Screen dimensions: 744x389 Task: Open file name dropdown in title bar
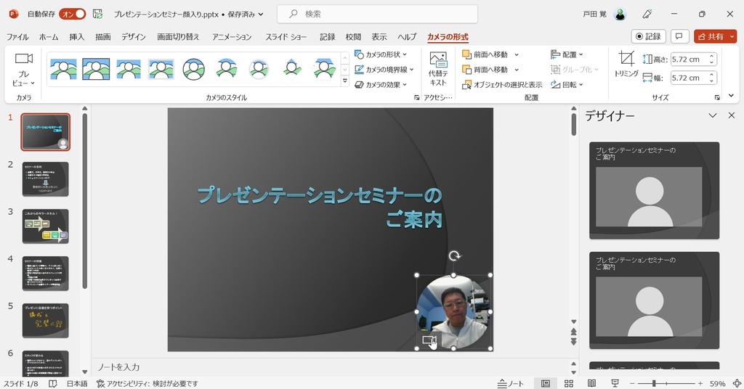click(261, 15)
